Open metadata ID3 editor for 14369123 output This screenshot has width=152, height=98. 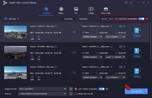pos(121,67)
